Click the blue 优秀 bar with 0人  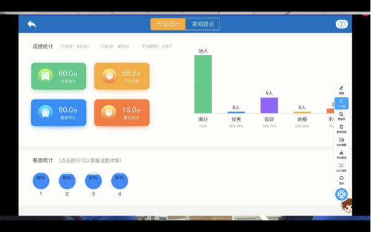(236, 112)
